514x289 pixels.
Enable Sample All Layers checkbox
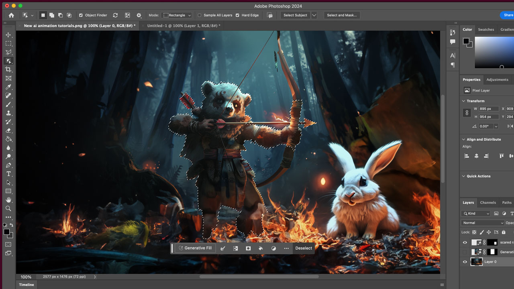click(x=200, y=15)
